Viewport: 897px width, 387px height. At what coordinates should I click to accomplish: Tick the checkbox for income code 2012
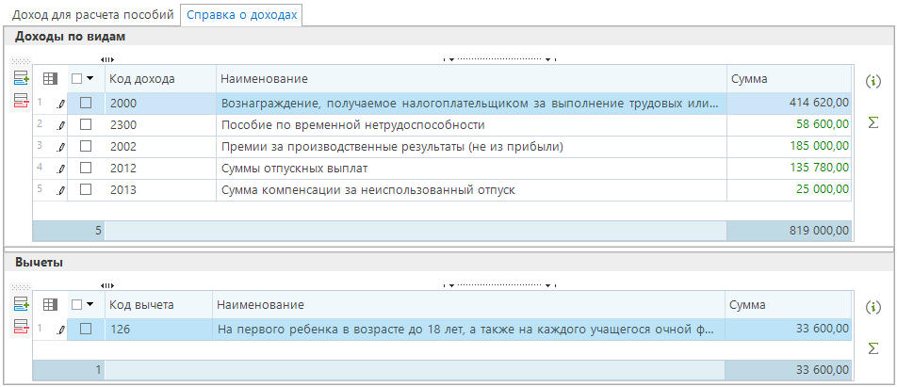coord(86,168)
